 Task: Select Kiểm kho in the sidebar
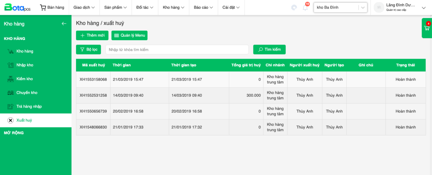click(24, 79)
